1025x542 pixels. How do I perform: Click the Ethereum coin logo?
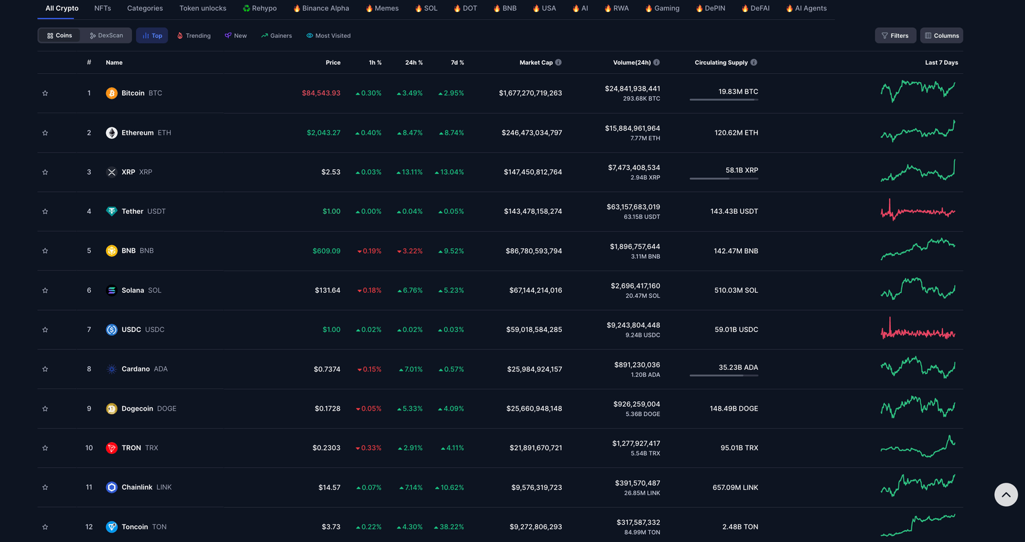click(111, 132)
